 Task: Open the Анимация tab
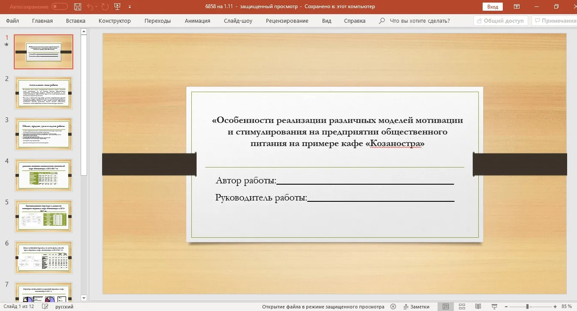pyautogui.click(x=197, y=21)
